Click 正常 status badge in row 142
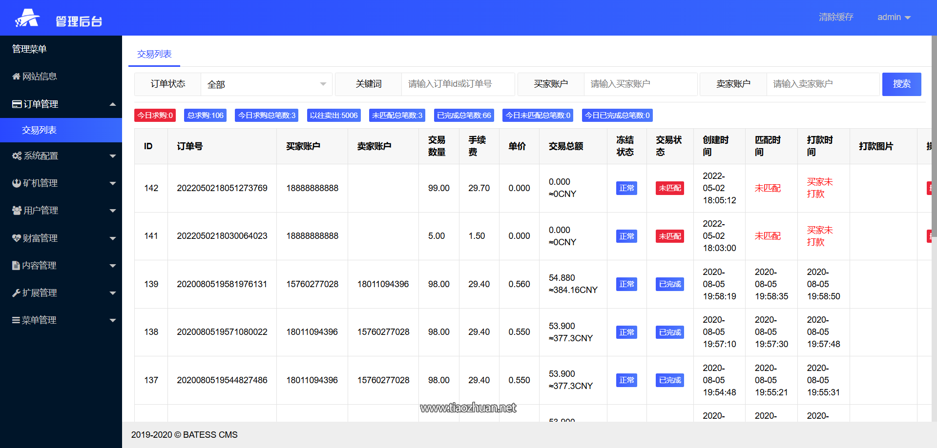This screenshot has width=937, height=448. [x=626, y=188]
